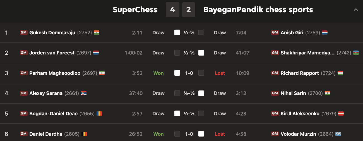The height and width of the screenshot is (141, 363).
Task: Open Gukesh Dommaraju's player profile
Action: coord(52,33)
